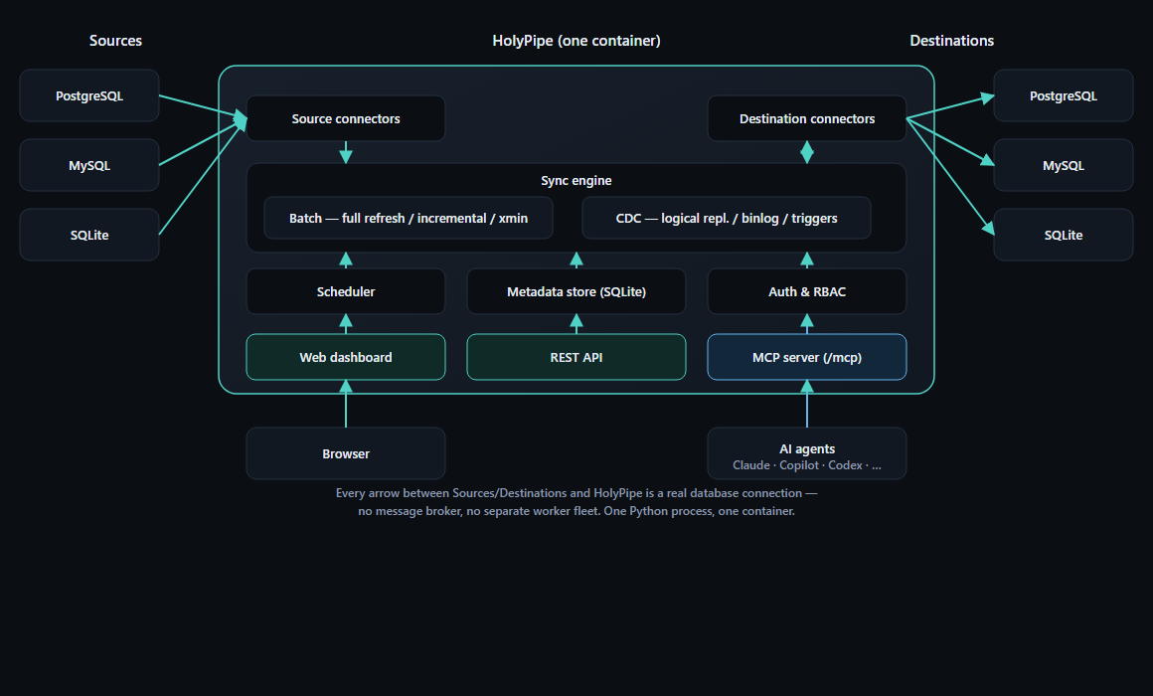Click the 'Destinations' column heading
Image resolution: width=1153 pixels, height=696 pixels.
point(951,41)
